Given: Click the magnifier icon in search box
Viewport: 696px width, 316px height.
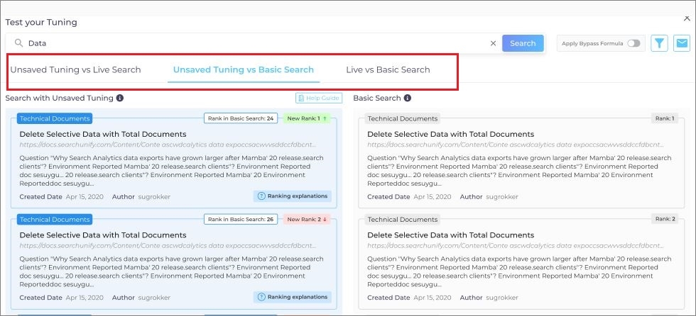Looking at the screenshot, I should [x=18, y=43].
